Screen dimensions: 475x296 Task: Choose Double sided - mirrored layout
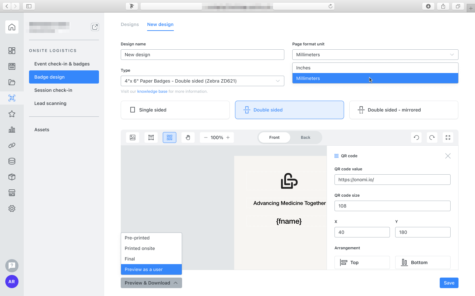(404, 110)
